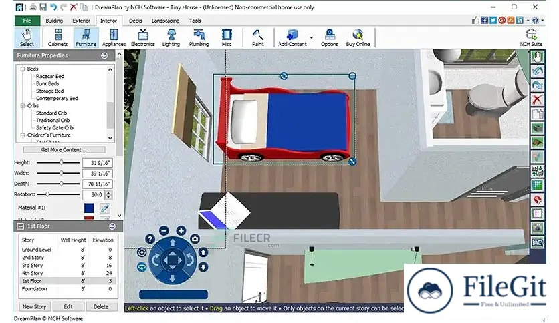559x323 pixels.
Task: Collapse the Furniture Properties panel
Action: [x=104, y=55]
